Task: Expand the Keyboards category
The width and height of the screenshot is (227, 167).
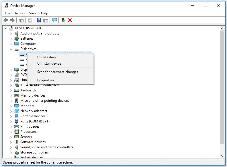Action: click(11, 91)
